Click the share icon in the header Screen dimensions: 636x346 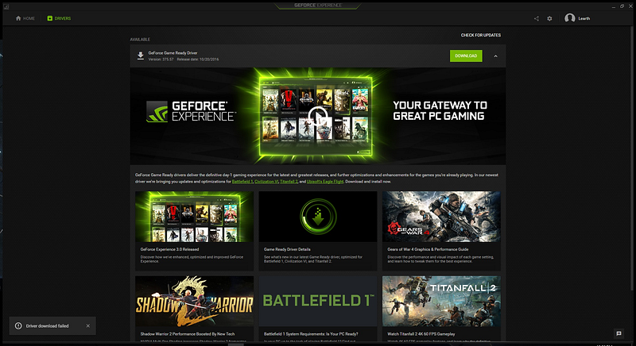pos(536,18)
